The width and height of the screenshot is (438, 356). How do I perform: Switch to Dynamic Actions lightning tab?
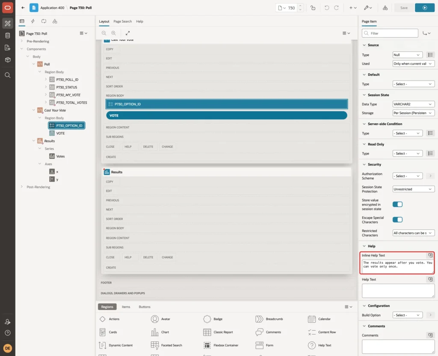pyautogui.click(x=33, y=21)
